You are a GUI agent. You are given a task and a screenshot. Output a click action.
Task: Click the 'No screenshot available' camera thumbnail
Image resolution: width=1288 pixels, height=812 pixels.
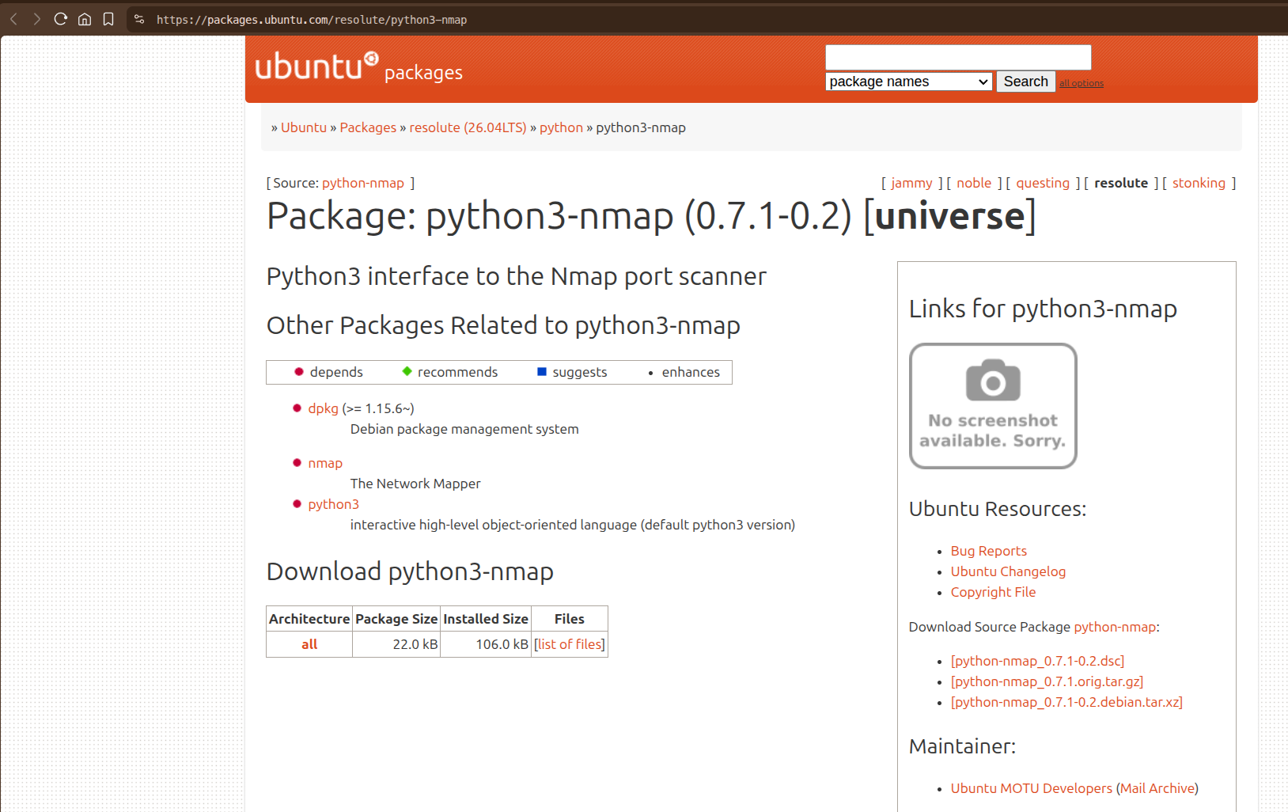point(993,406)
